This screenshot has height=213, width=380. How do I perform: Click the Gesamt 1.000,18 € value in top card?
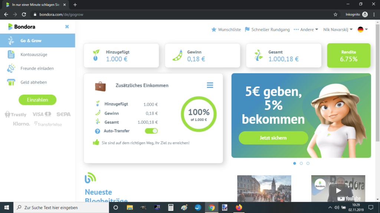pos(283,59)
